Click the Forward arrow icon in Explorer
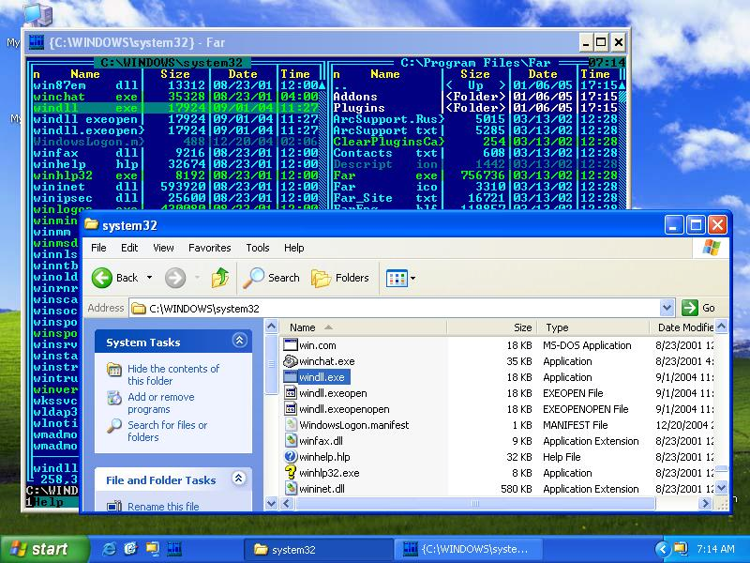Viewport: 750px width, 563px height. (175, 278)
